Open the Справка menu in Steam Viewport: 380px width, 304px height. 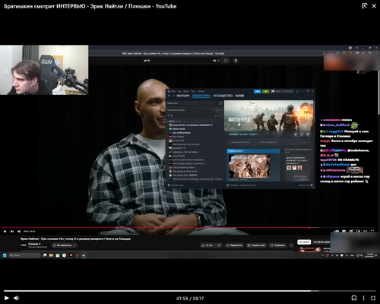tap(201, 91)
